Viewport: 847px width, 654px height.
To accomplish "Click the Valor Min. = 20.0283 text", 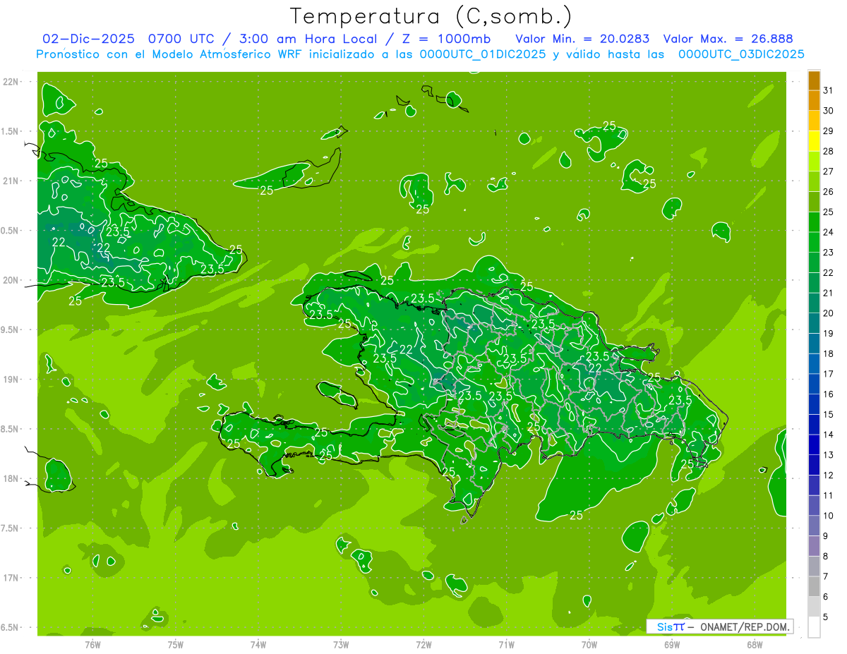I will pos(582,39).
